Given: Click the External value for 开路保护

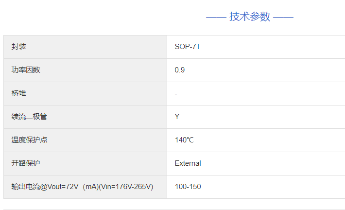Looking at the screenshot, I should coord(188,163).
